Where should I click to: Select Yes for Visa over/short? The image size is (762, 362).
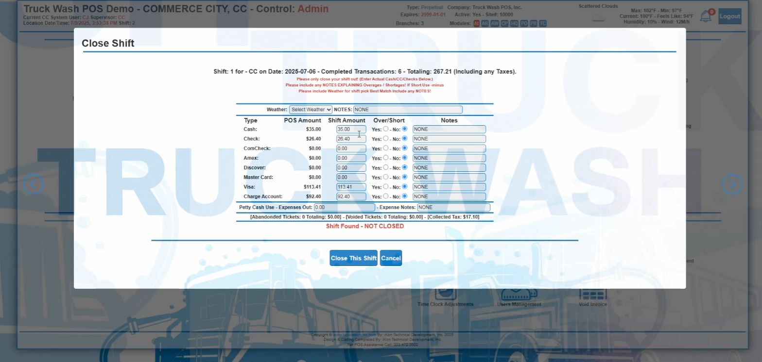point(385,186)
